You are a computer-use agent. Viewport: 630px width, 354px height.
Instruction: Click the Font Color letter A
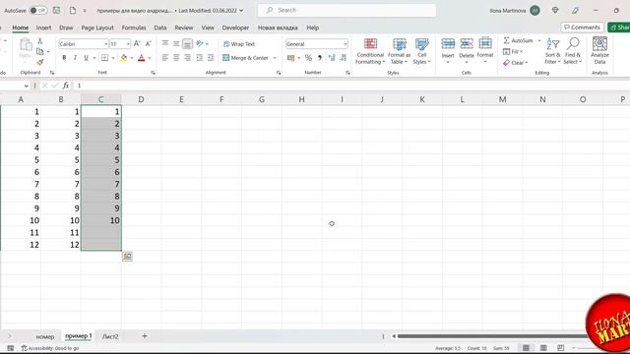pos(141,58)
